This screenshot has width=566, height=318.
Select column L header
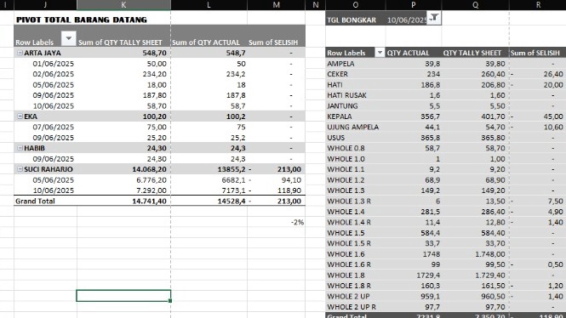coord(209,5)
